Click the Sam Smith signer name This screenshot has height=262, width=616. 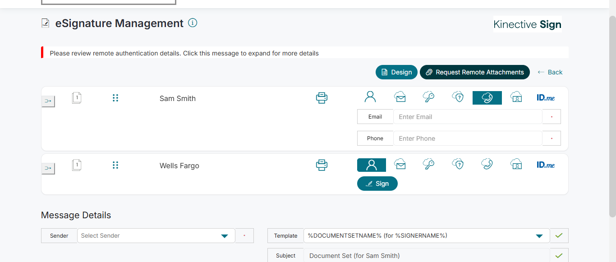(x=178, y=98)
